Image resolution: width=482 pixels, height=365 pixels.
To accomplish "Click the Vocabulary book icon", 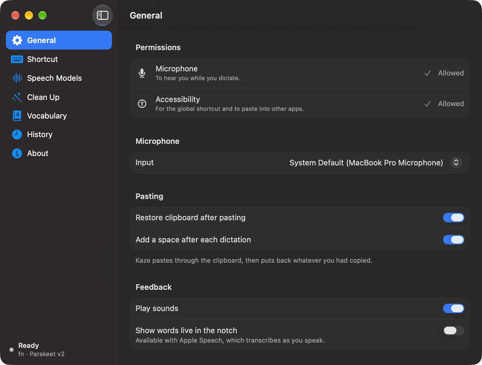I will tap(17, 116).
